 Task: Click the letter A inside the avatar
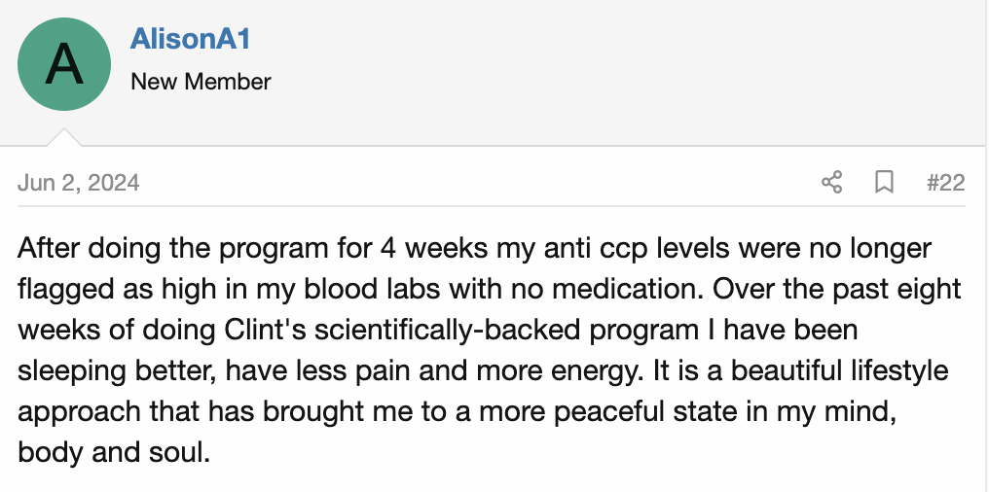click(x=64, y=65)
